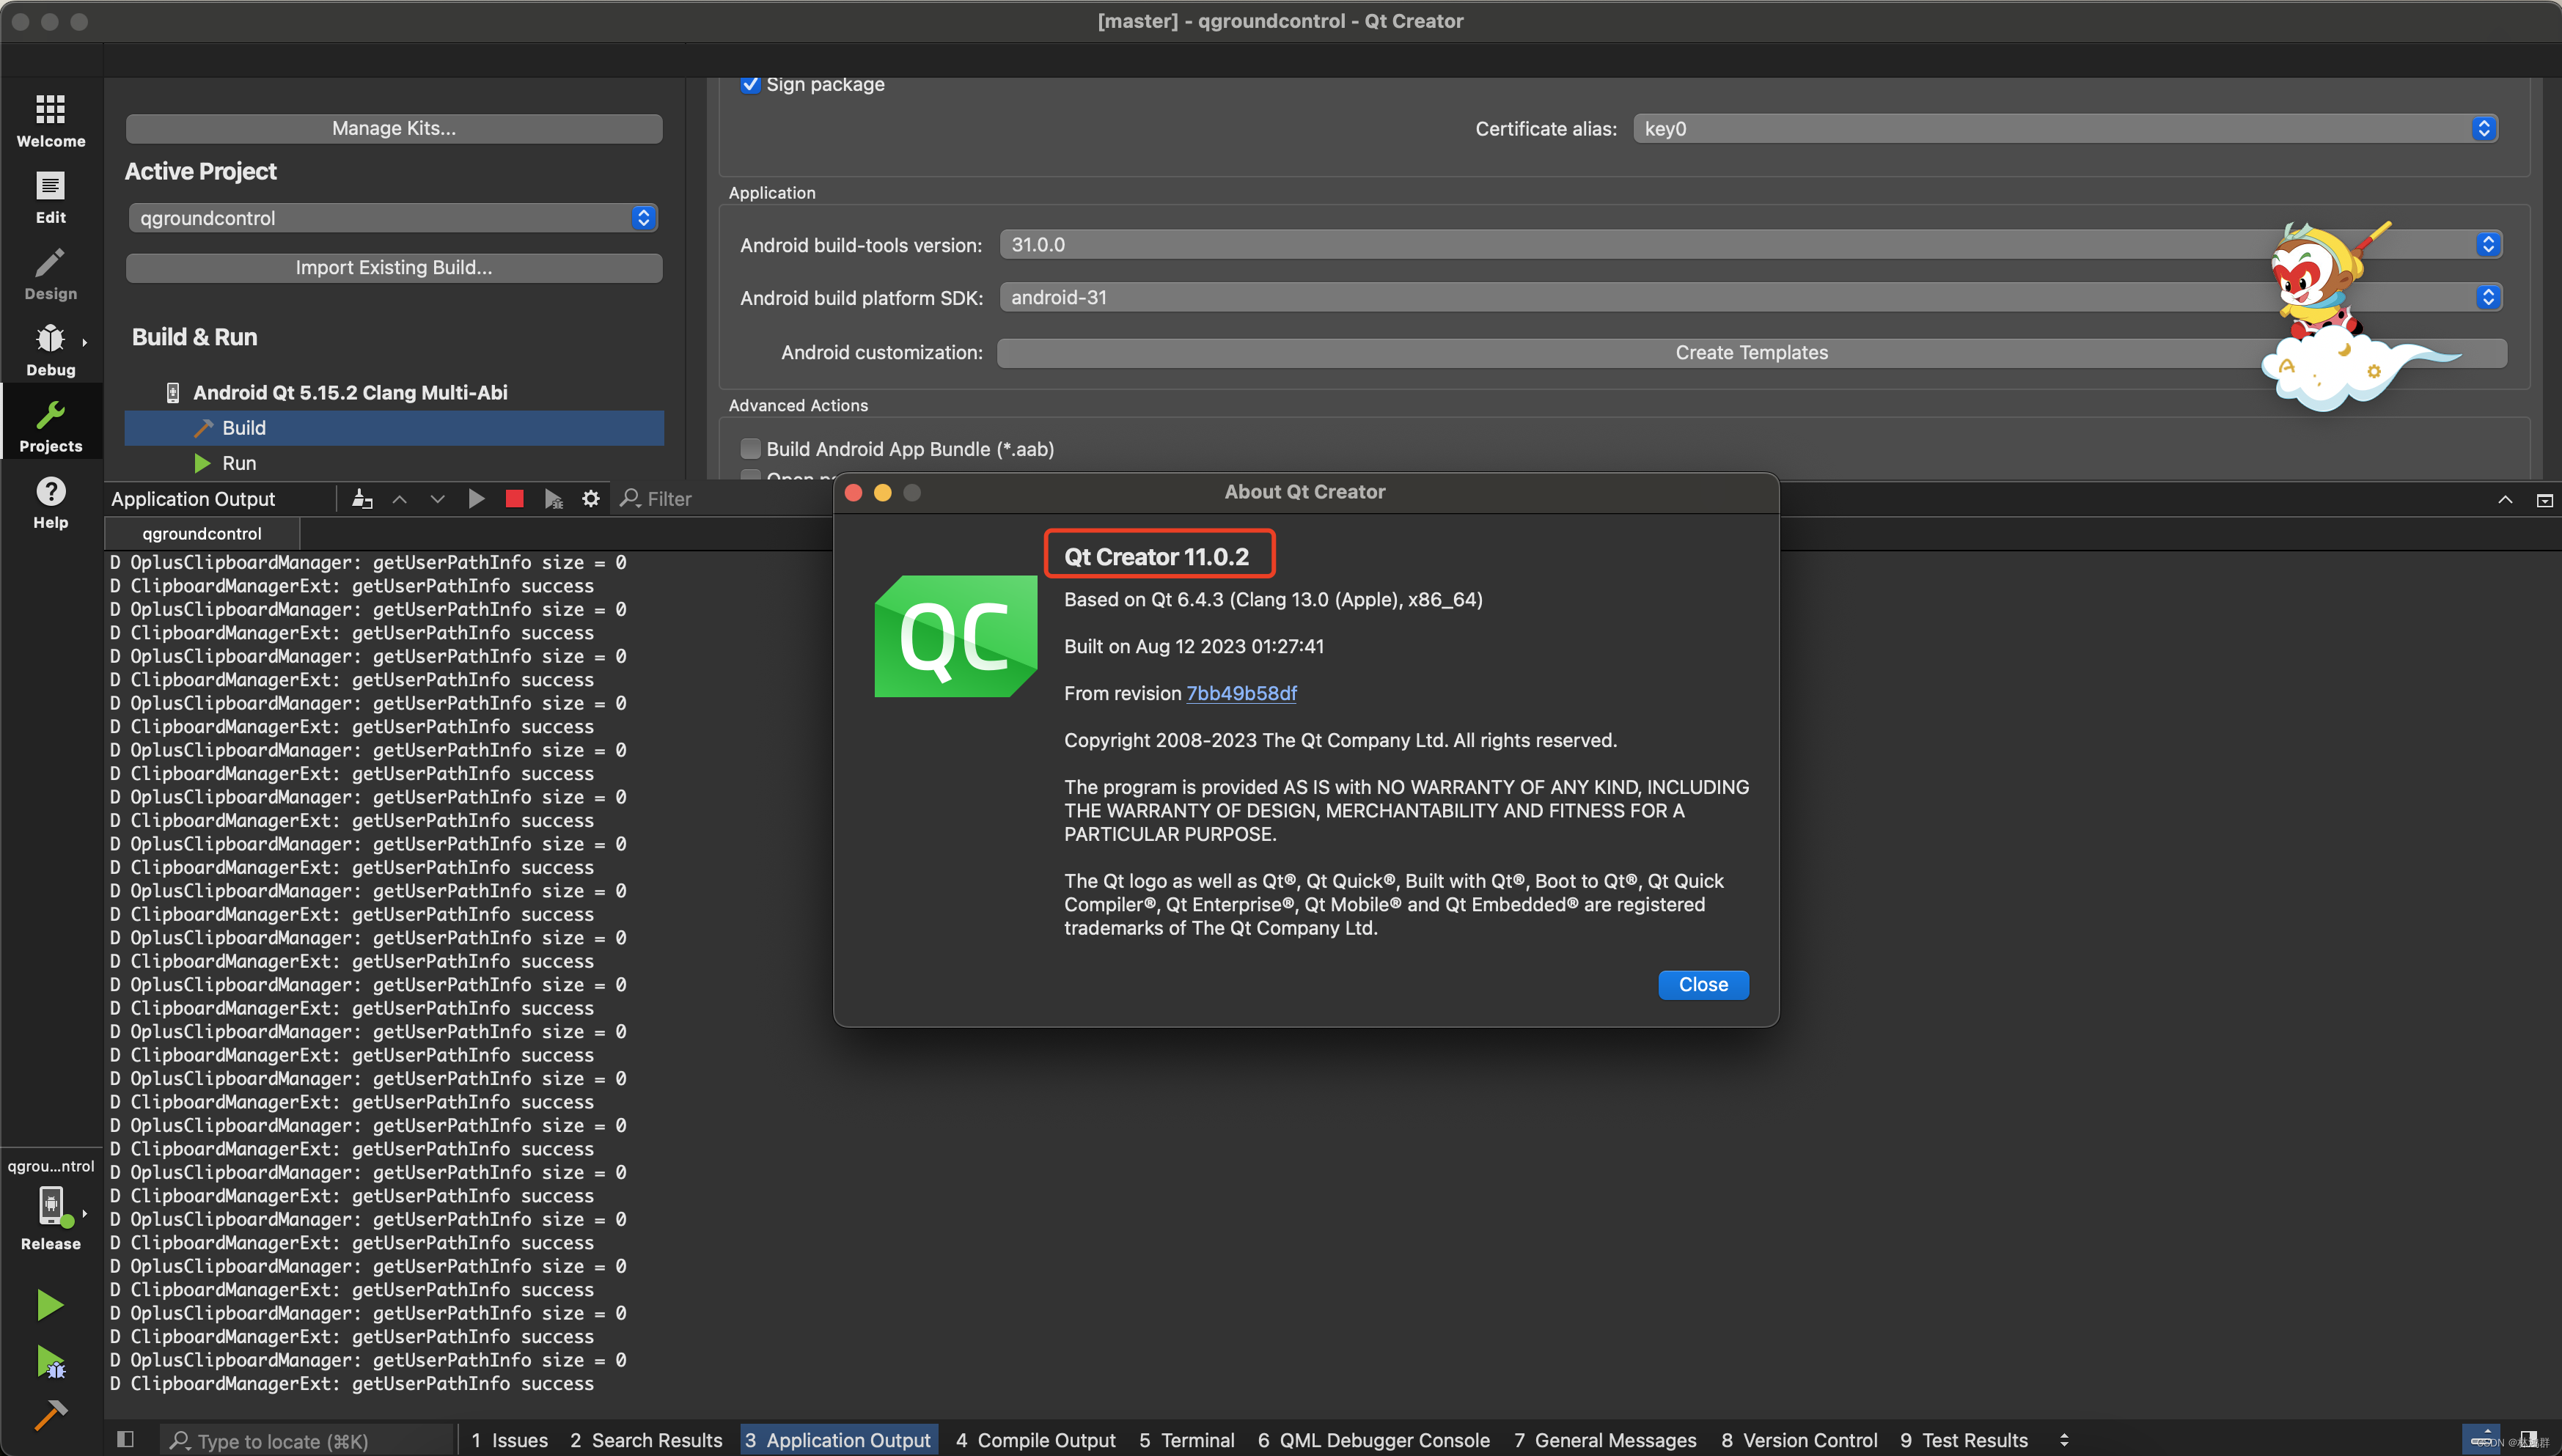This screenshot has width=2562, height=1456.
Task: Attach debugger to the running application
Action: click(x=553, y=498)
